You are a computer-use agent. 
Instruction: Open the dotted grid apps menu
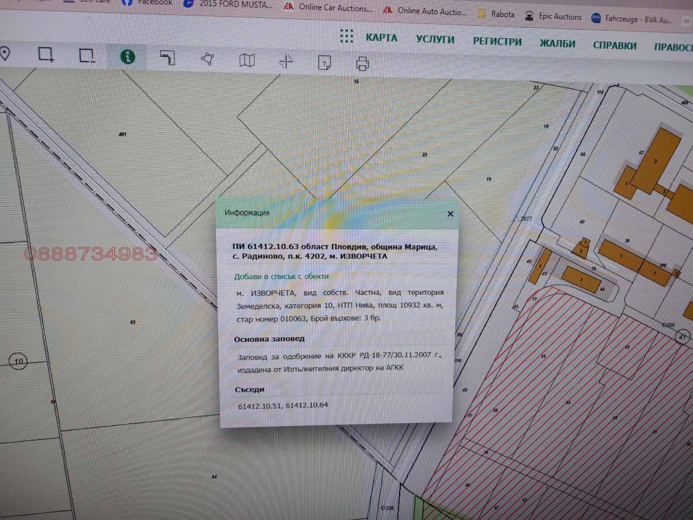(x=346, y=36)
